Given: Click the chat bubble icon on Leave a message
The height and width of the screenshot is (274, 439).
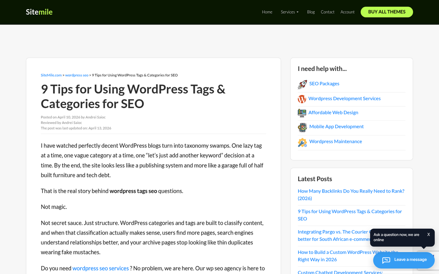Looking at the screenshot, I should tap(386, 260).
